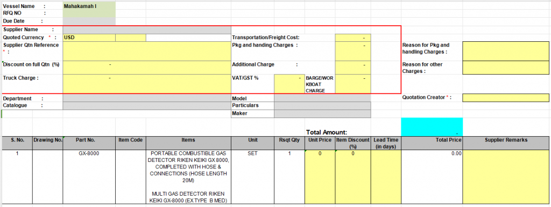
Task: Select the Rsqt Qty column header
Action: point(289,143)
